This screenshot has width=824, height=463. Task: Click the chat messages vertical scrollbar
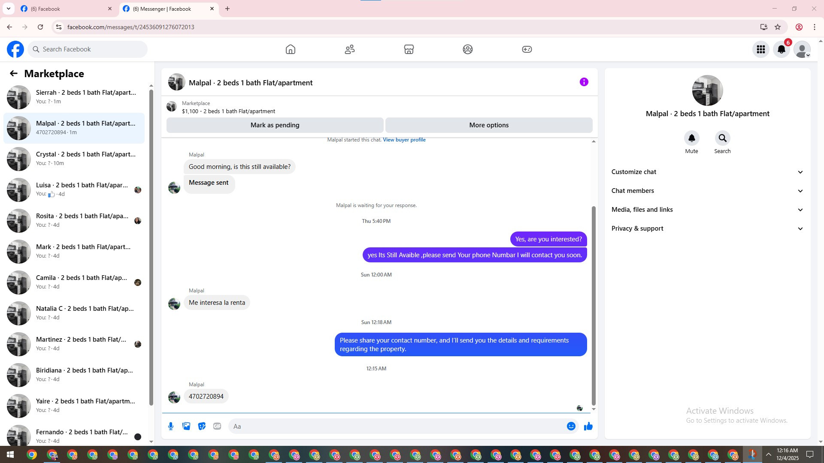point(594,304)
